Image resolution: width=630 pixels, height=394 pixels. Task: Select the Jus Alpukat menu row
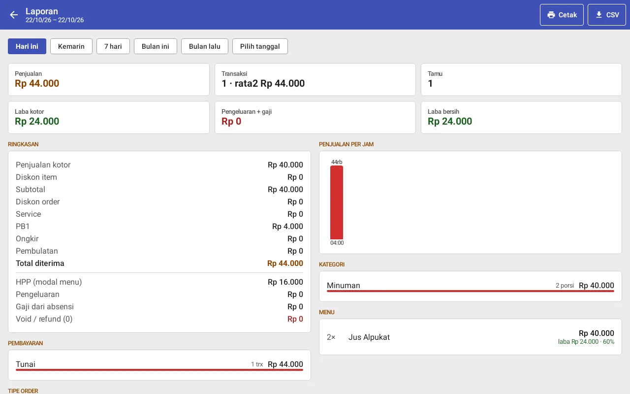[x=471, y=337]
